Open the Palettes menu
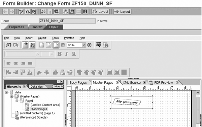 tap(69, 38)
